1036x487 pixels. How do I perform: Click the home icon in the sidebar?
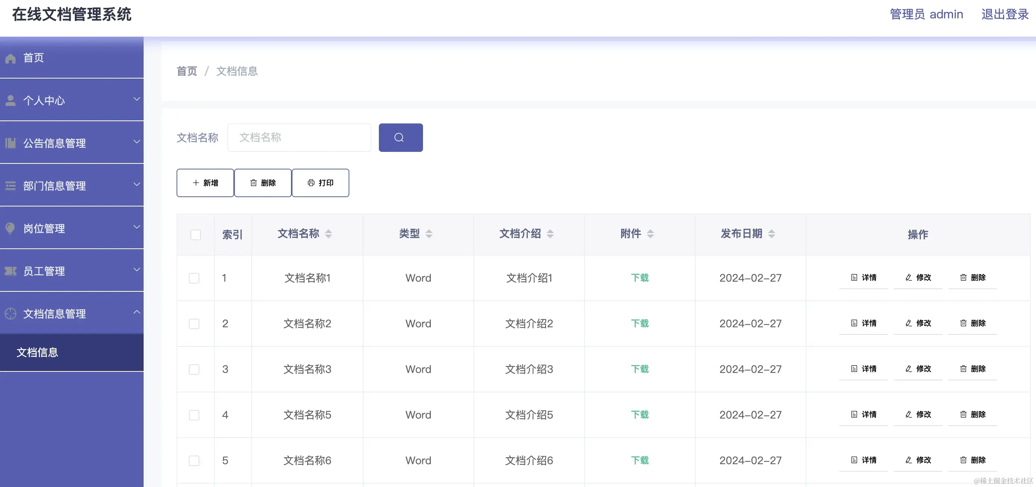point(10,58)
